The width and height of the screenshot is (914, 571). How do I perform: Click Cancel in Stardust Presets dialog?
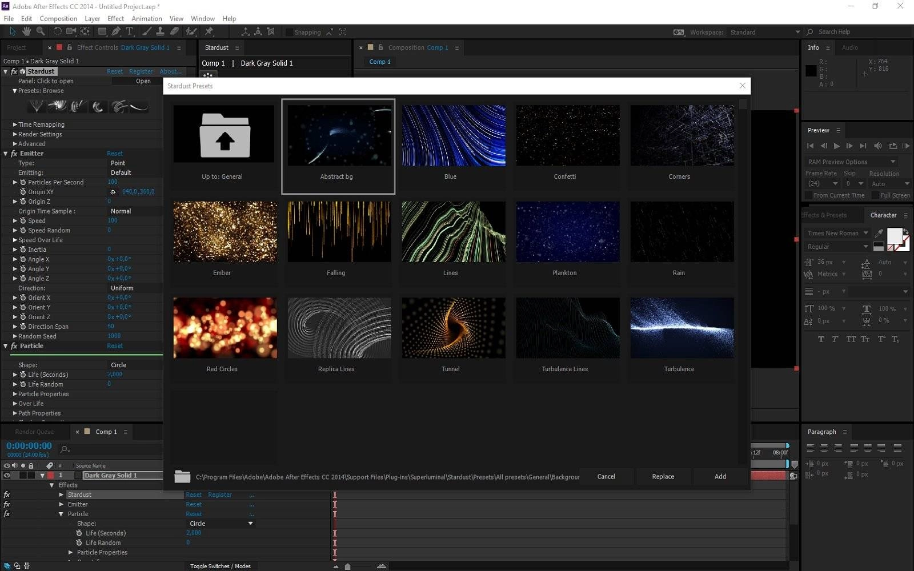[606, 476]
